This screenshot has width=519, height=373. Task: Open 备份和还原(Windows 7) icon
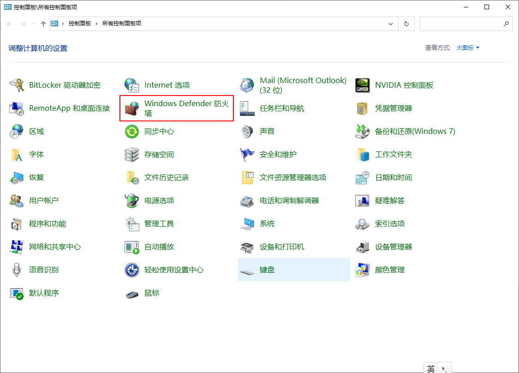click(x=363, y=132)
